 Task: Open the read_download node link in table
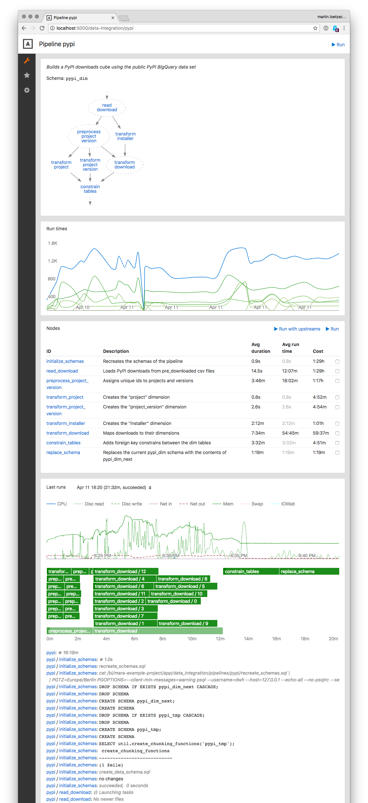(x=62, y=371)
